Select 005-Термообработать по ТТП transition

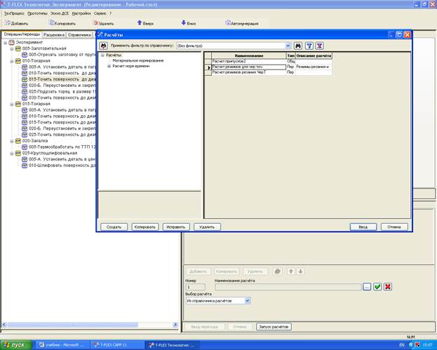(x=62, y=147)
